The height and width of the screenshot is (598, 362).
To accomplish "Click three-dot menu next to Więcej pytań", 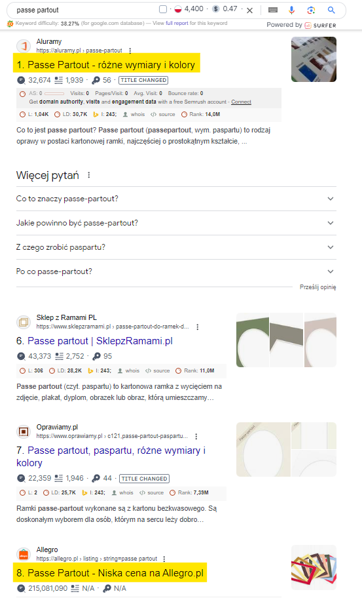I will click(x=88, y=175).
